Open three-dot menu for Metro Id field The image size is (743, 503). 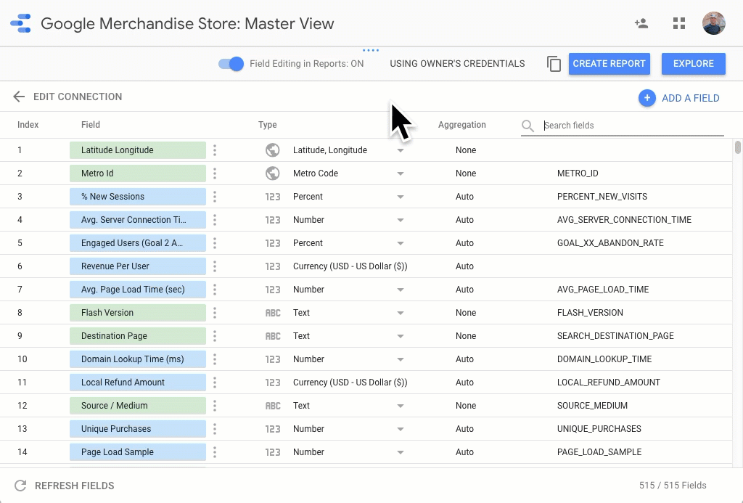point(215,173)
